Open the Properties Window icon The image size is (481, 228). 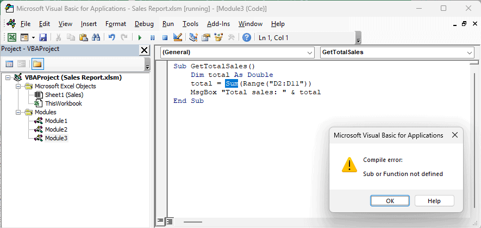coord(206,37)
